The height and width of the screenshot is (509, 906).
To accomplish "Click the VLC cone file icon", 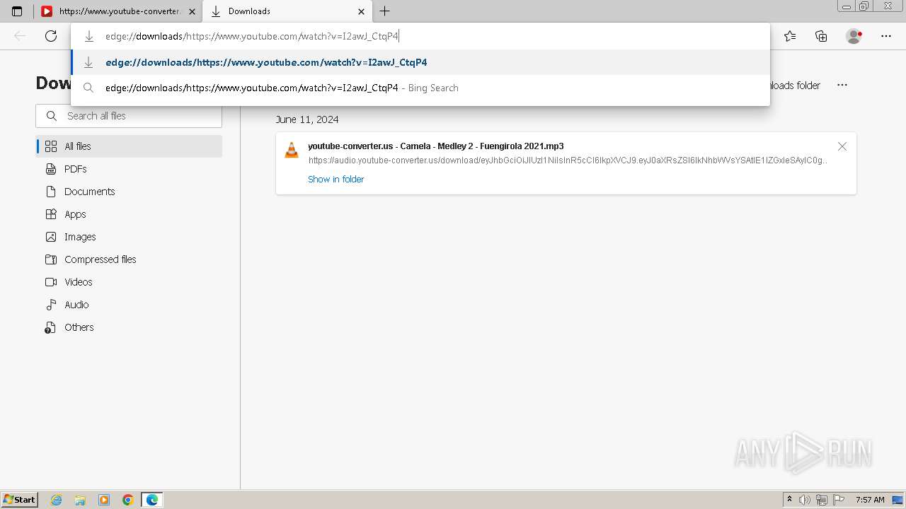I will point(292,150).
